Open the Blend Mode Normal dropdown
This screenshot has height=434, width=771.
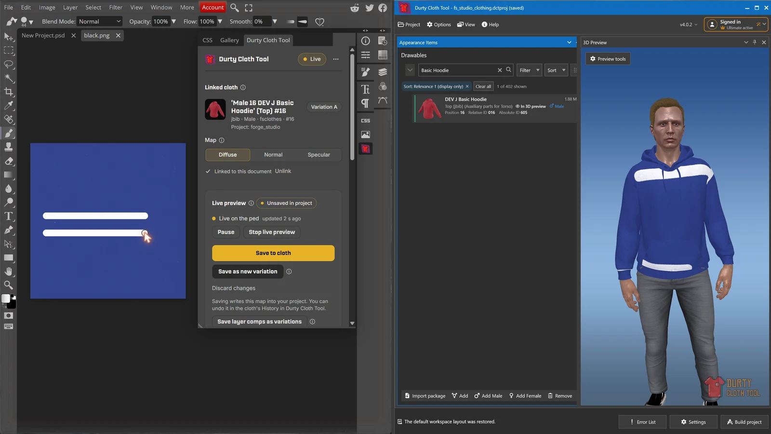coord(100,22)
